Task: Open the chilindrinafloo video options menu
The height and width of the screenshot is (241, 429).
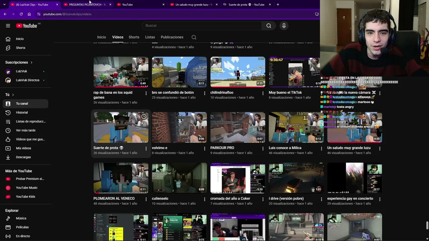Action: tap(263, 93)
